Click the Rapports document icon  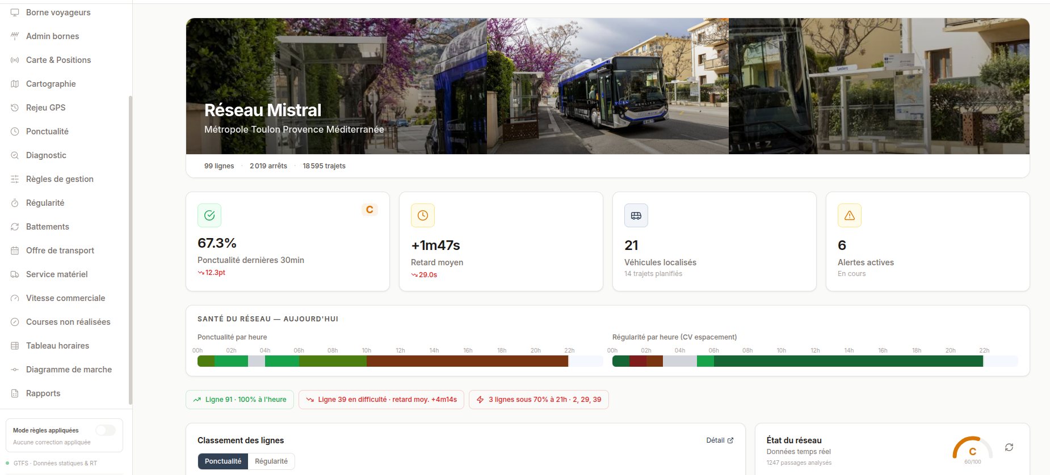(15, 393)
